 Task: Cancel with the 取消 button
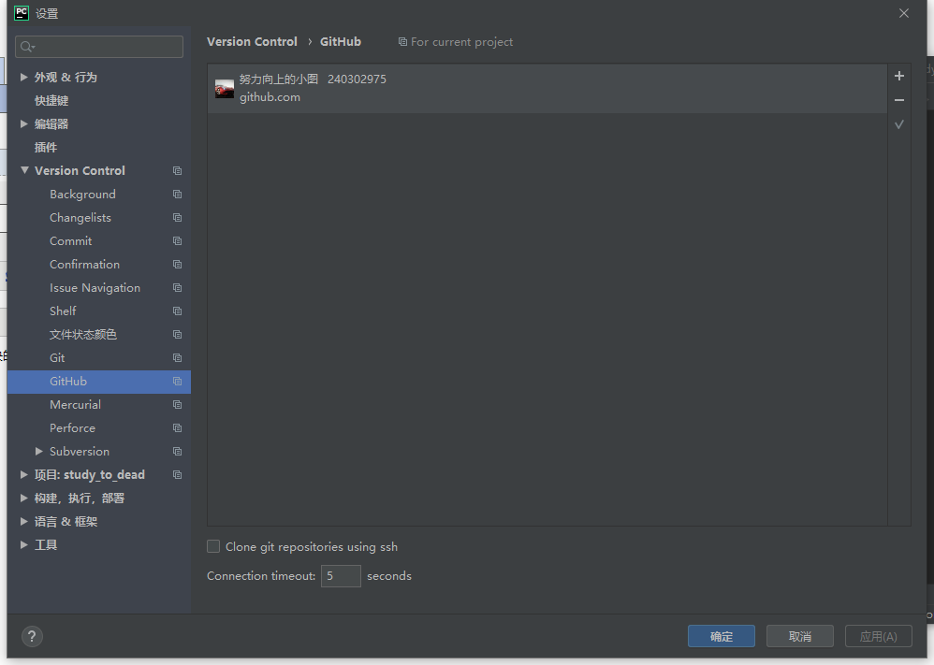pos(800,636)
